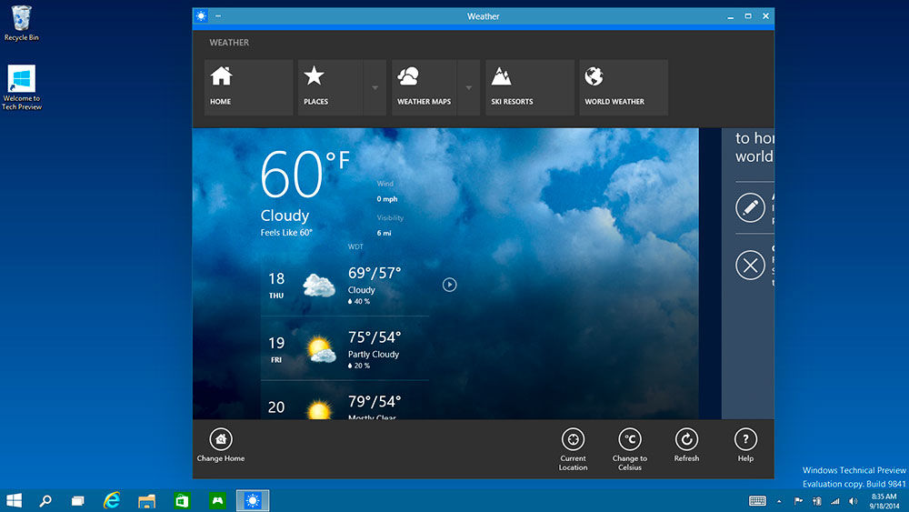
Task: Click the pencil edit icon on right panel
Action: (x=750, y=207)
